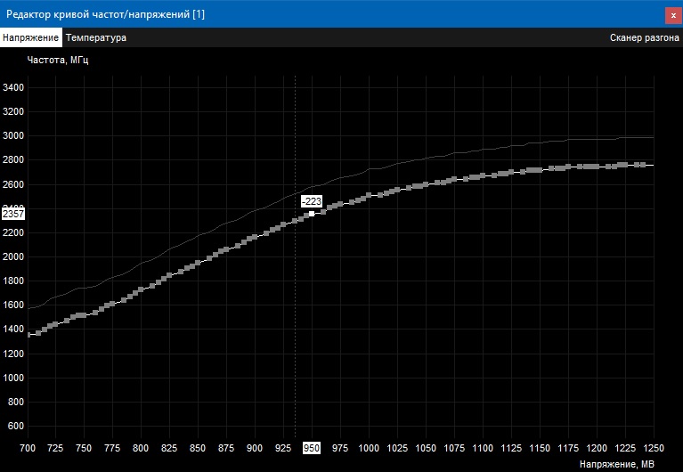Click the window title Редактор кривой частот/напряжений
683x472 pixels.
click(105, 14)
